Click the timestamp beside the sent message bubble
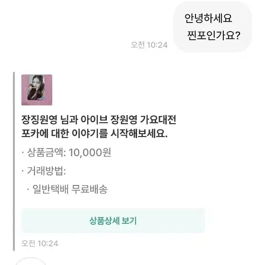 149,45
